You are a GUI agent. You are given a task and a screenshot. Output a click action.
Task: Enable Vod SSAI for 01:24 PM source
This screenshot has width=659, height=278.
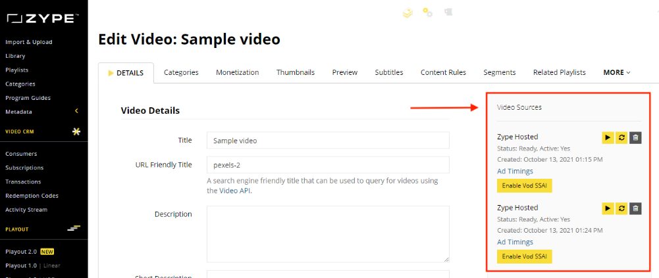525,256
